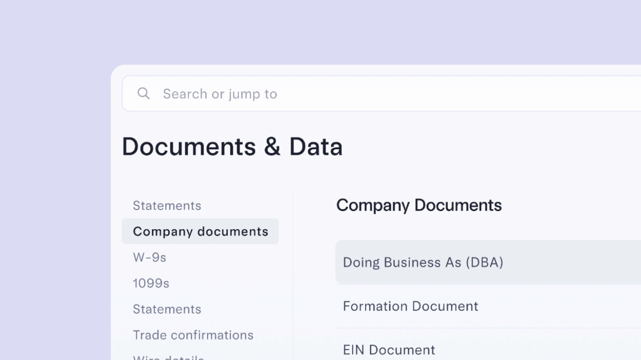The width and height of the screenshot is (641, 360).
Task: Open the first Statements sidebar item
Action: [167, 205]
